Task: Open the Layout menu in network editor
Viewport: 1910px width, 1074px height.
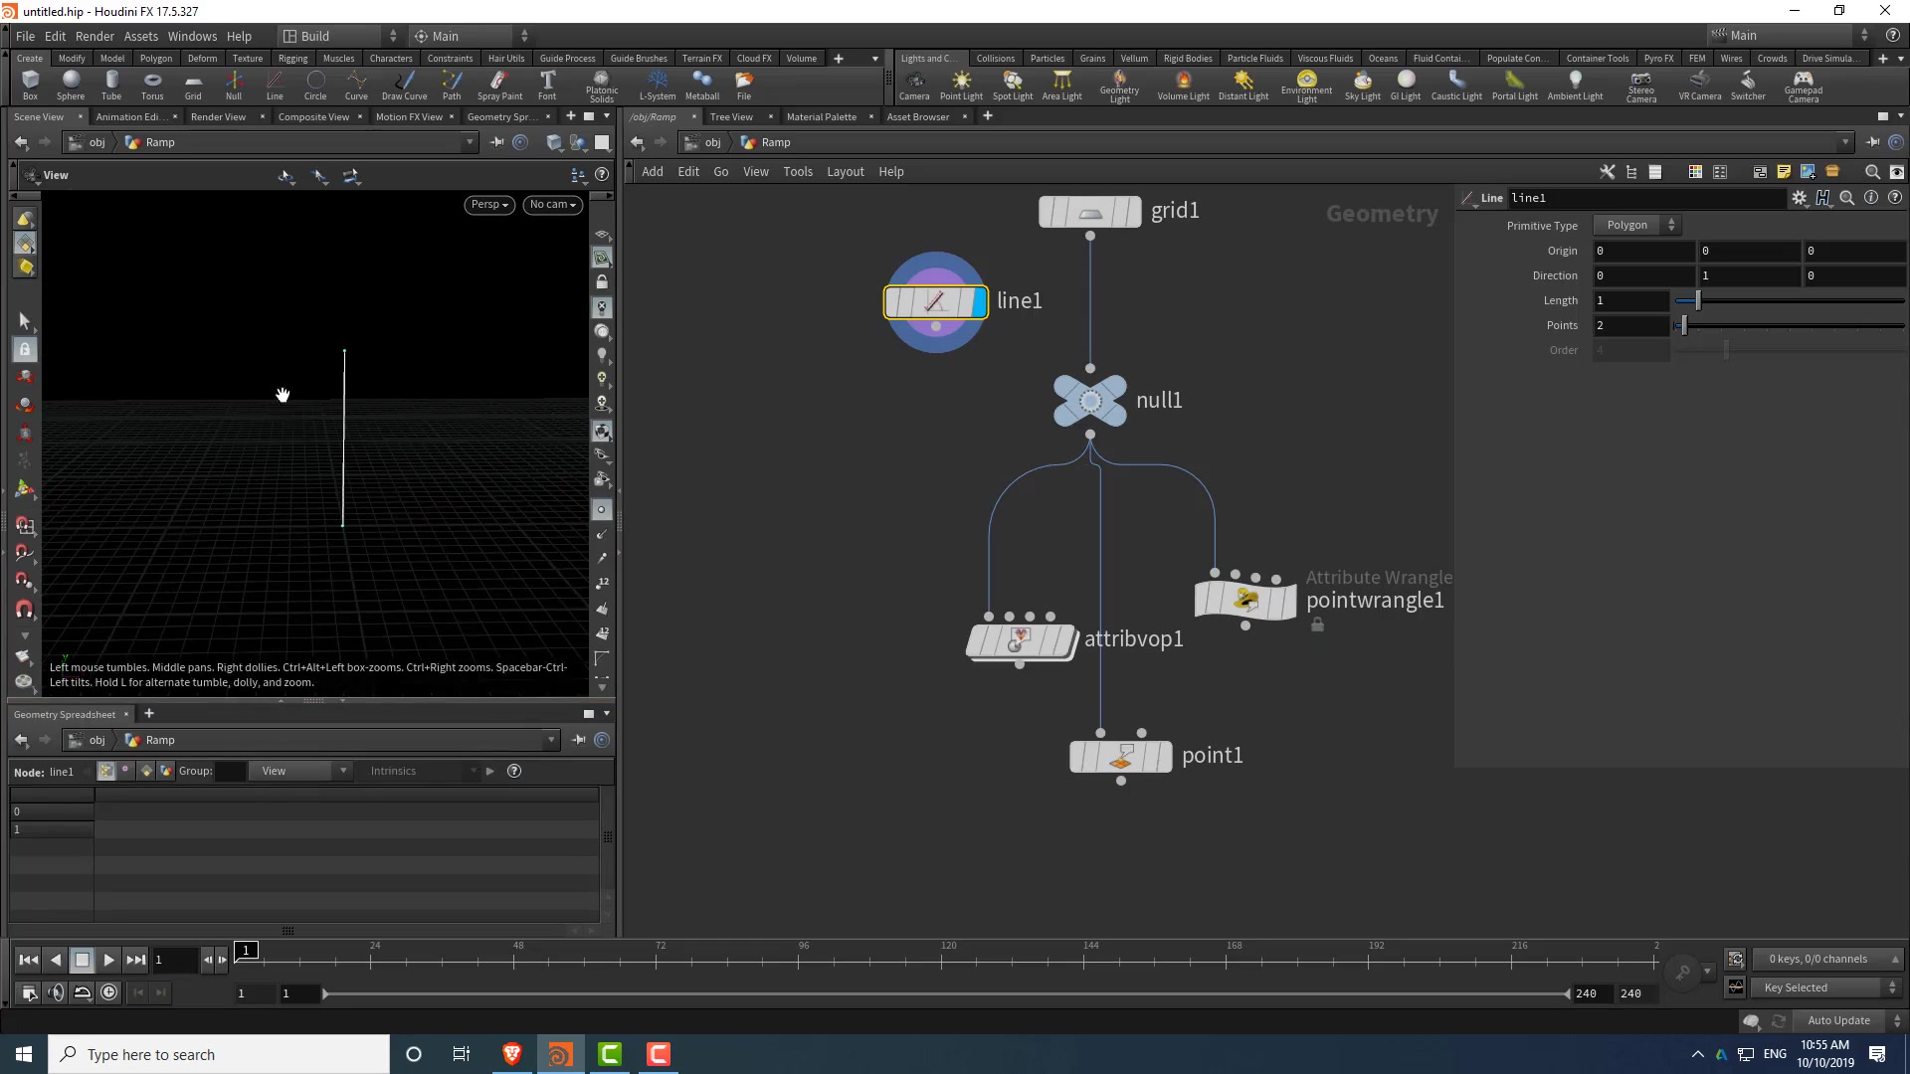Action: (845, 171)
